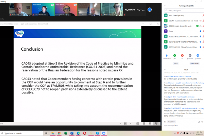Select GERMANY HD participant entry
The height and width of the screenshot is (136, 204).
pyautogui.click(x=180, y=47)
